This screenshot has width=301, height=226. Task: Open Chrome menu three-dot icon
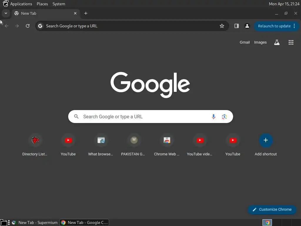coord(294,26)
